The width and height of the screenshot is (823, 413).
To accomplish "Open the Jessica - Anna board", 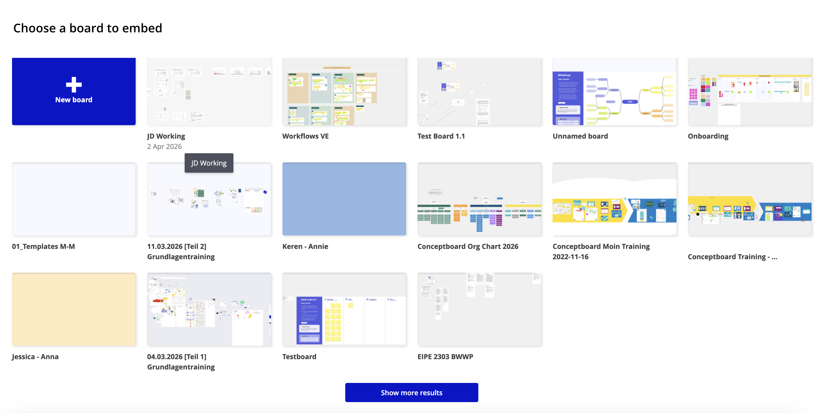I will point(73,309).
